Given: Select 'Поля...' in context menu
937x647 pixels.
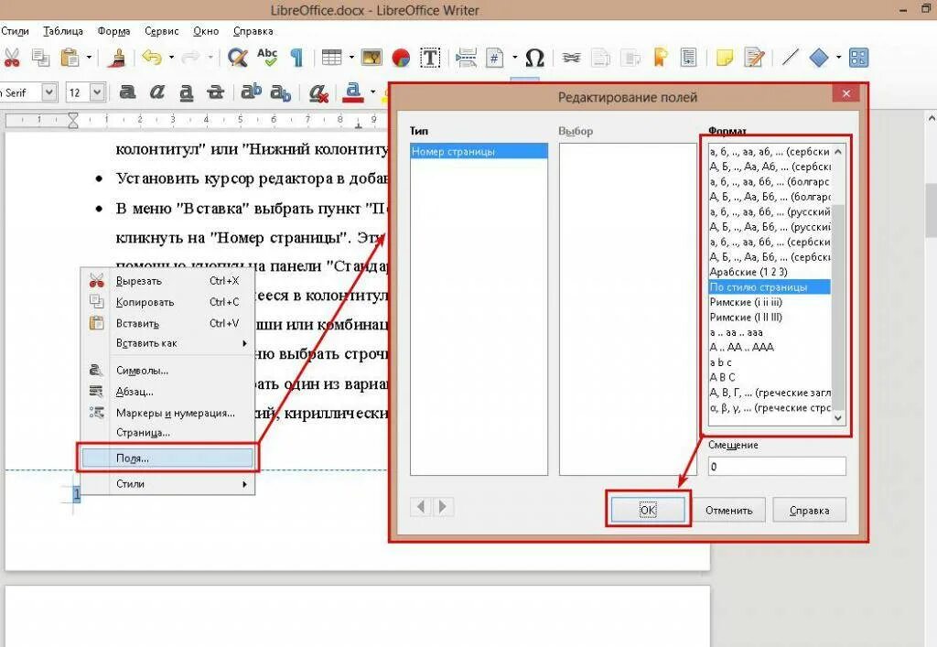Looking at the screenshot, I should (168, 458).
